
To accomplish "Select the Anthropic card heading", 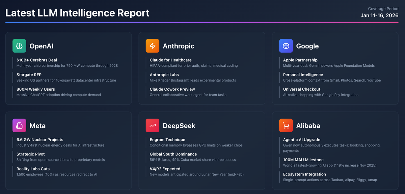I will click(x=179, y=46).
